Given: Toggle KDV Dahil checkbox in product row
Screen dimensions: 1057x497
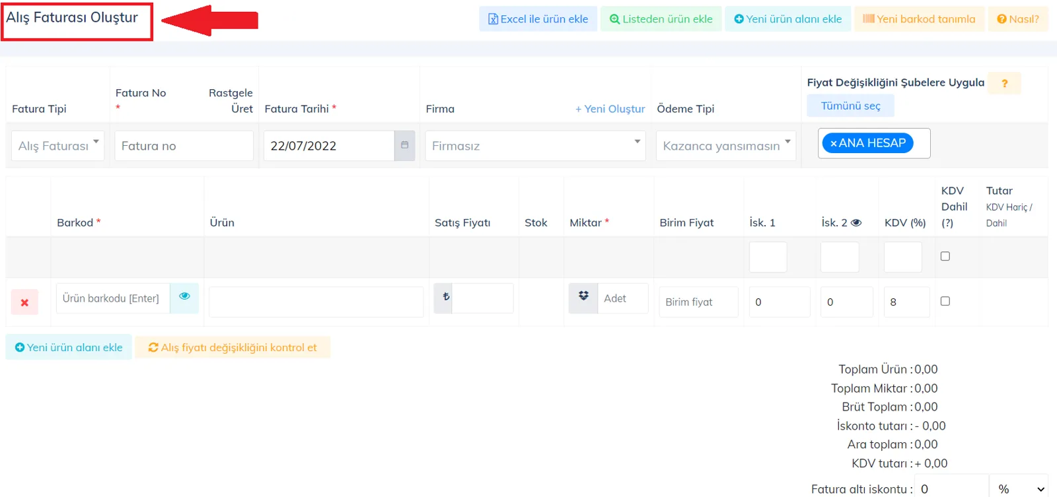Looking at the screenshot, I should (x=945, y=301).
